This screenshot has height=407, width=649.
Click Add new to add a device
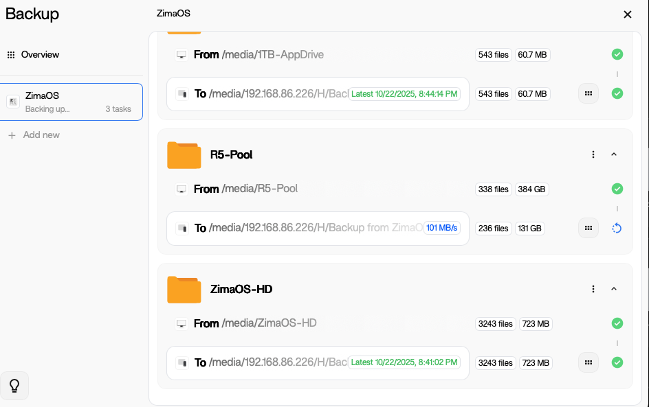[x=41, y=135]
